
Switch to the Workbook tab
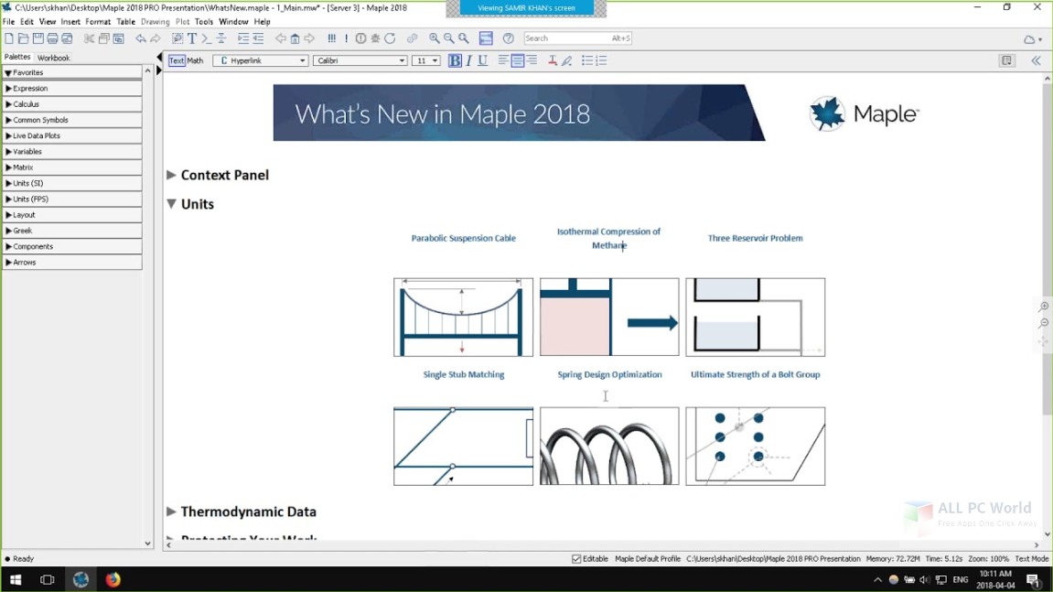[x=54, y=58]
